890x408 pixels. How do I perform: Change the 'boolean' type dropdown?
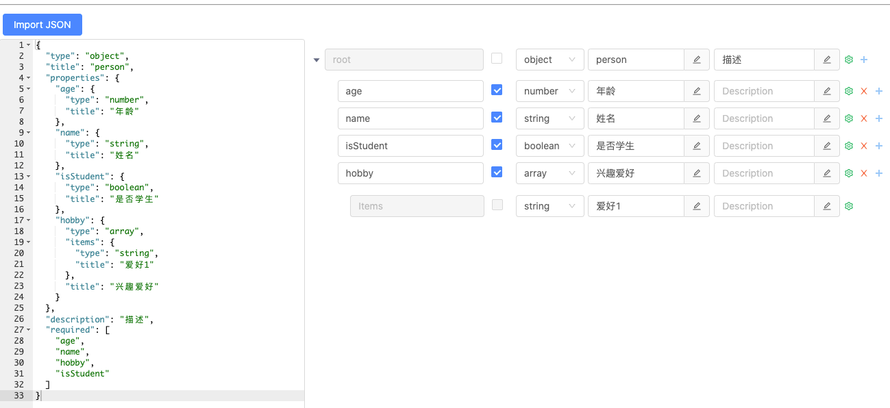(549, 146)
